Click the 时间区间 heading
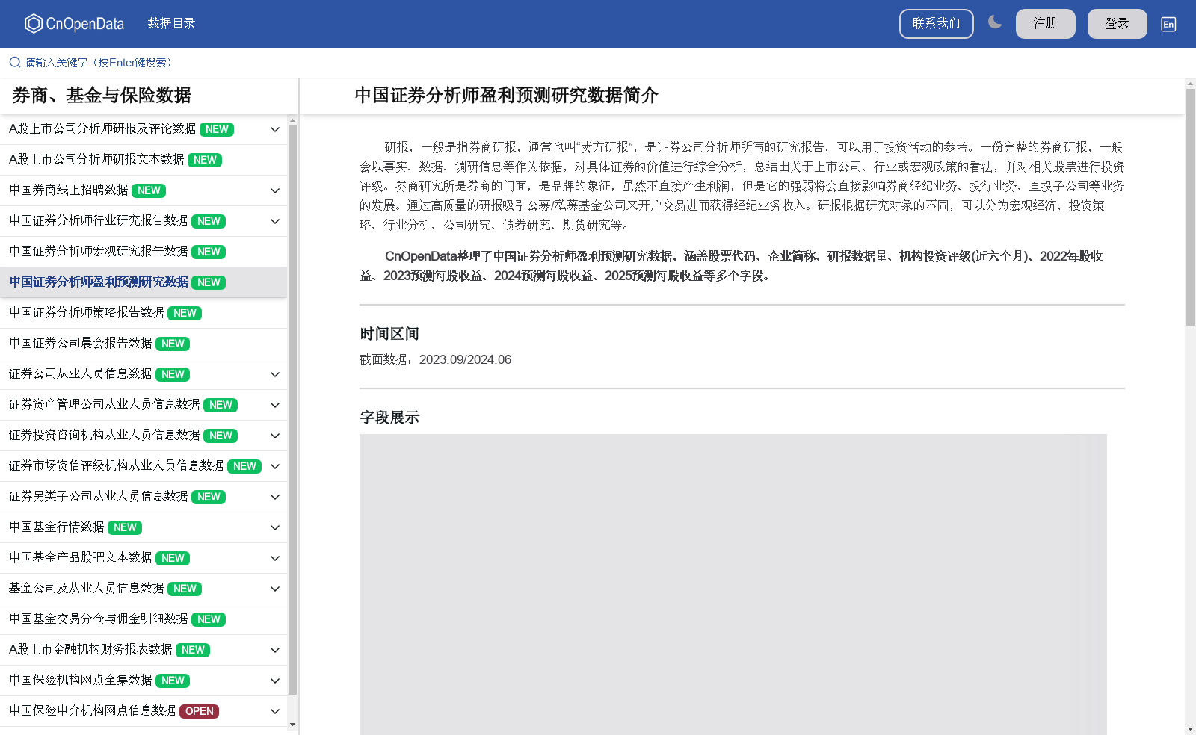Screen dimensions: 1196x747 tap(389, 334)
